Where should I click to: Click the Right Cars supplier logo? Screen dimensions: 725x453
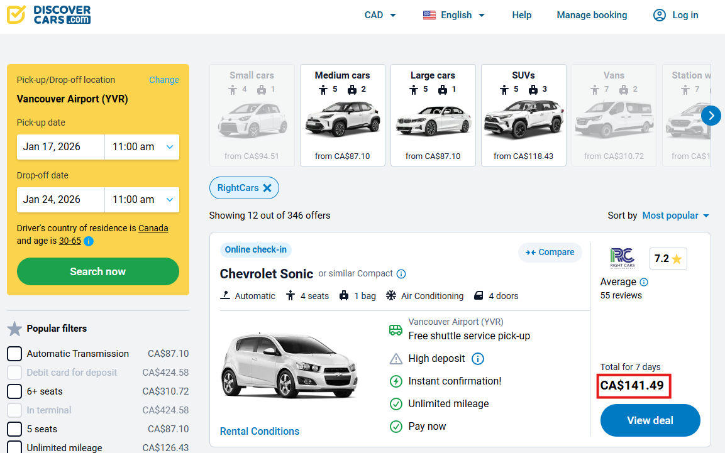622,258
